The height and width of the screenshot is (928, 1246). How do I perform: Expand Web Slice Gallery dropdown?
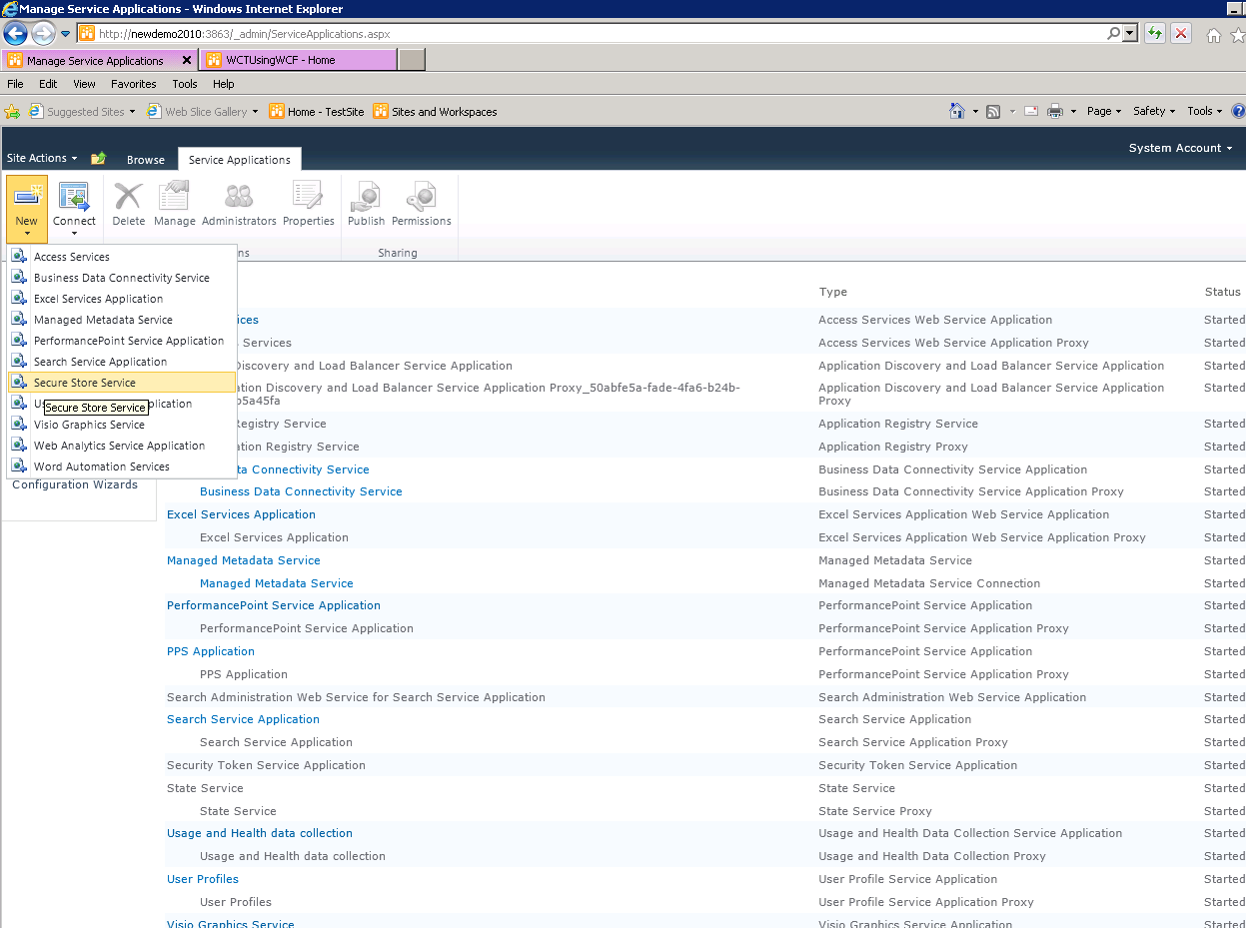[x=255, y=112]
